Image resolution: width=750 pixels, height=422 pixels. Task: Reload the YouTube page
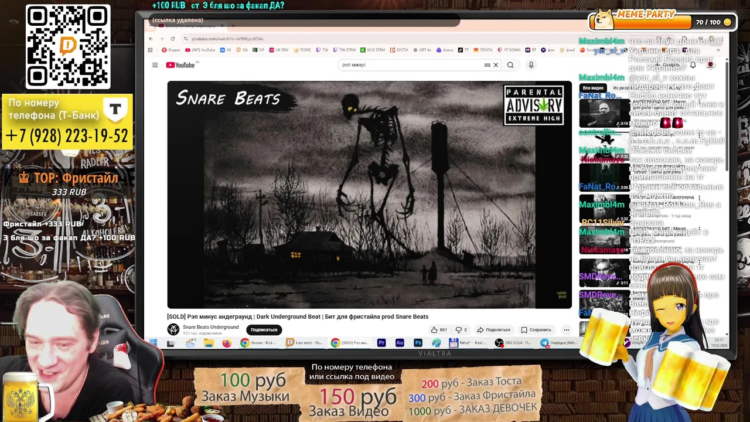172,39
